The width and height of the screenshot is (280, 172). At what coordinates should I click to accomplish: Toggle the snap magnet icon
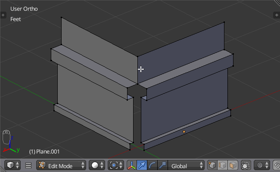[277, 165]
